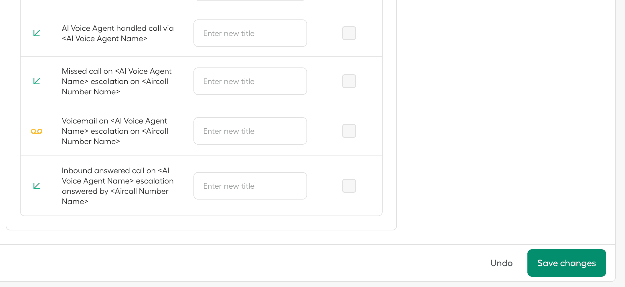This screenshot has width=625, height=287.
Task: Click the yellow voicemail icon on the Voicemail escalation row
Action: click(x=37, y=131)
